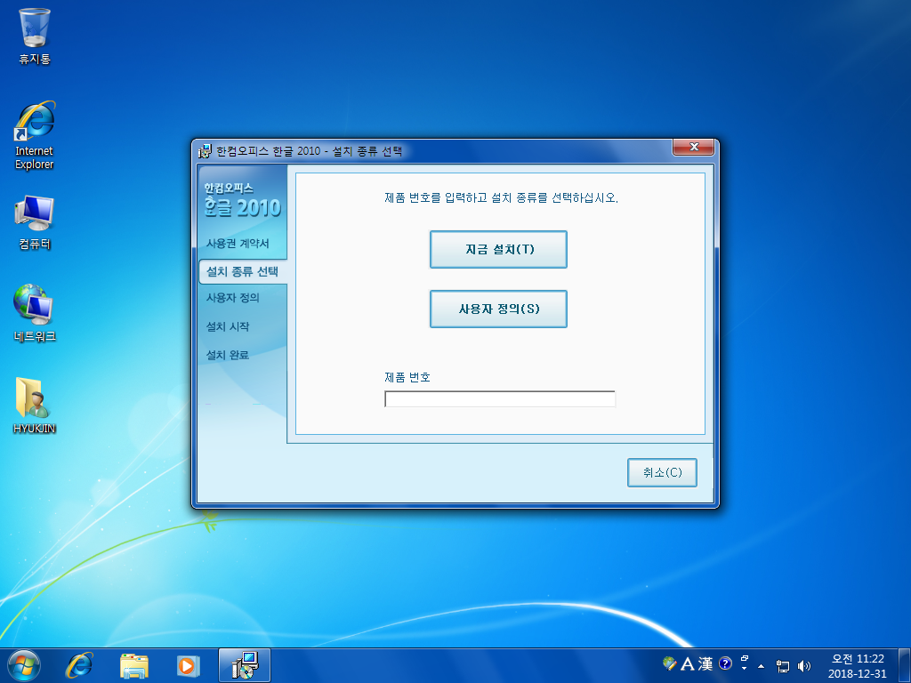Open the 휴지통 recycle bin desktop icon
This screenshot has height=683, width=911.
pyautogui.click(x=35, y=36)
